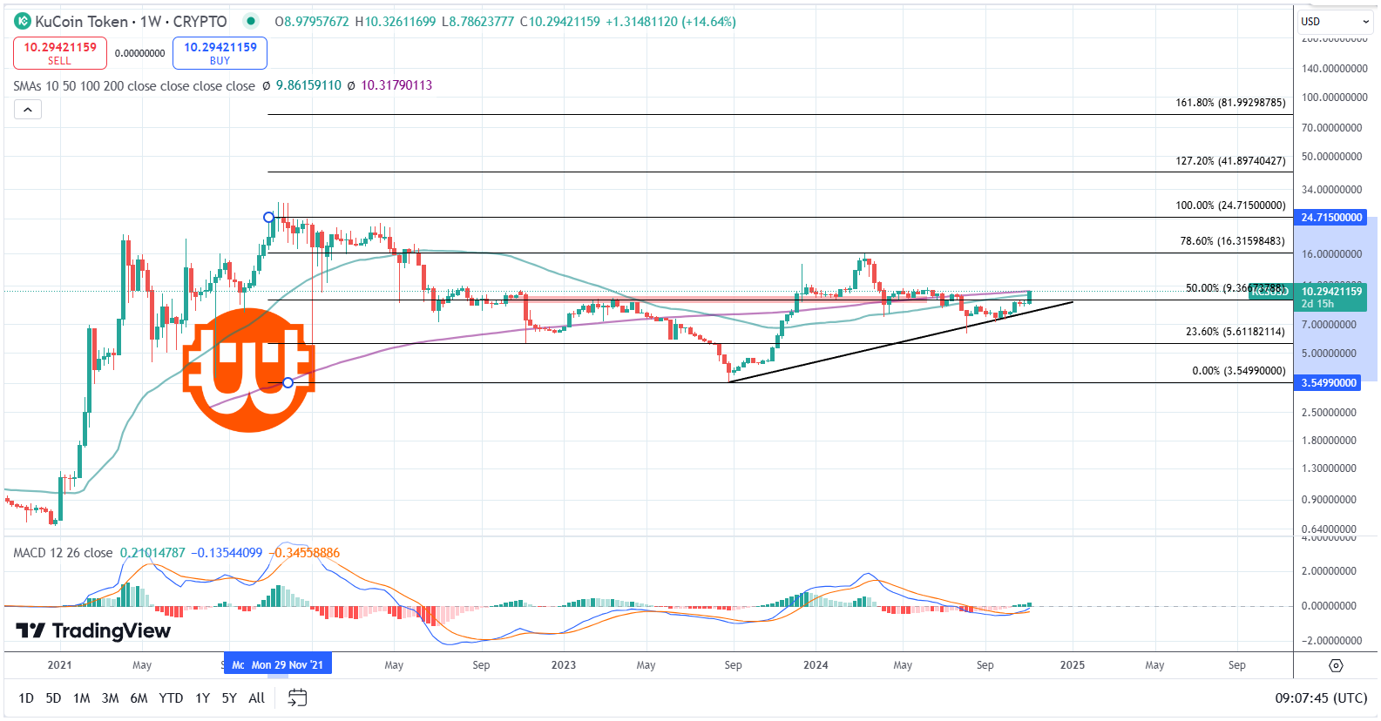1381x721 pixels.
Task: Click the 2023 label on the time axis
Action: coord(564,665)
